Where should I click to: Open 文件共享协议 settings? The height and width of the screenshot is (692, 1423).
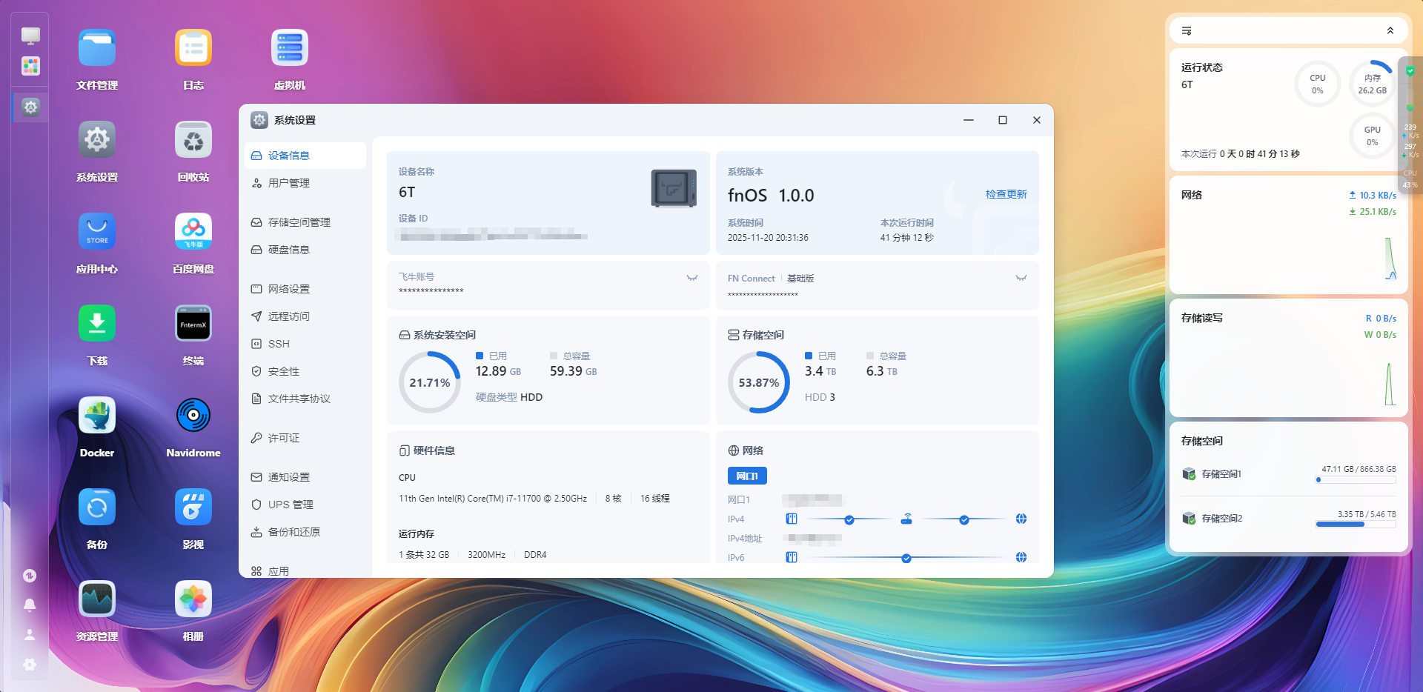305,399
